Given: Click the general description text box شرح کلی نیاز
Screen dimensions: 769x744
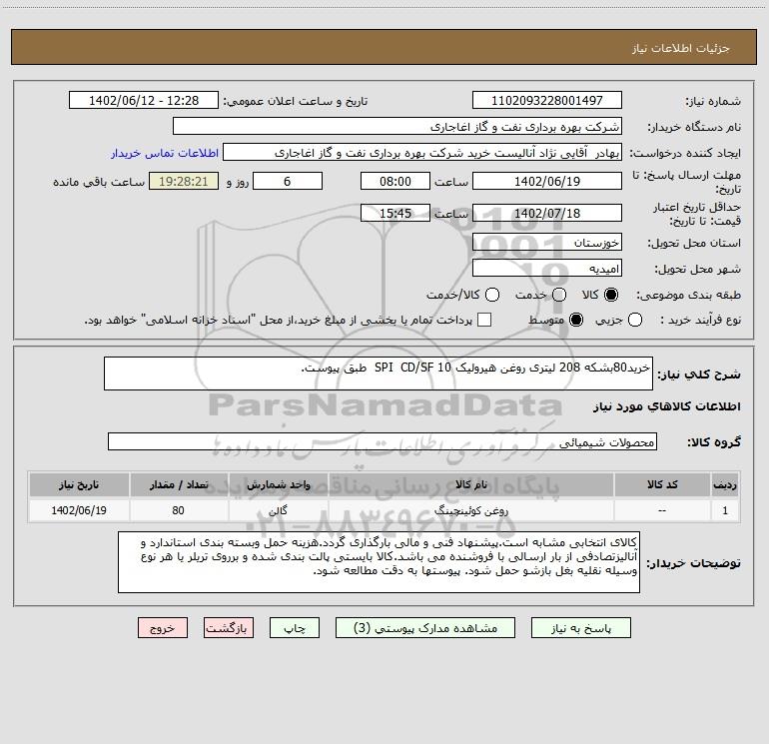Looking at the screenshot, I should tap(379, 373).
